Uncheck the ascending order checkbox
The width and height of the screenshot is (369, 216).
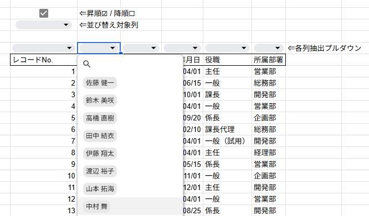point(44,13)
